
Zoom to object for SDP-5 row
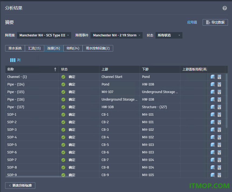(x=213, y=145)
